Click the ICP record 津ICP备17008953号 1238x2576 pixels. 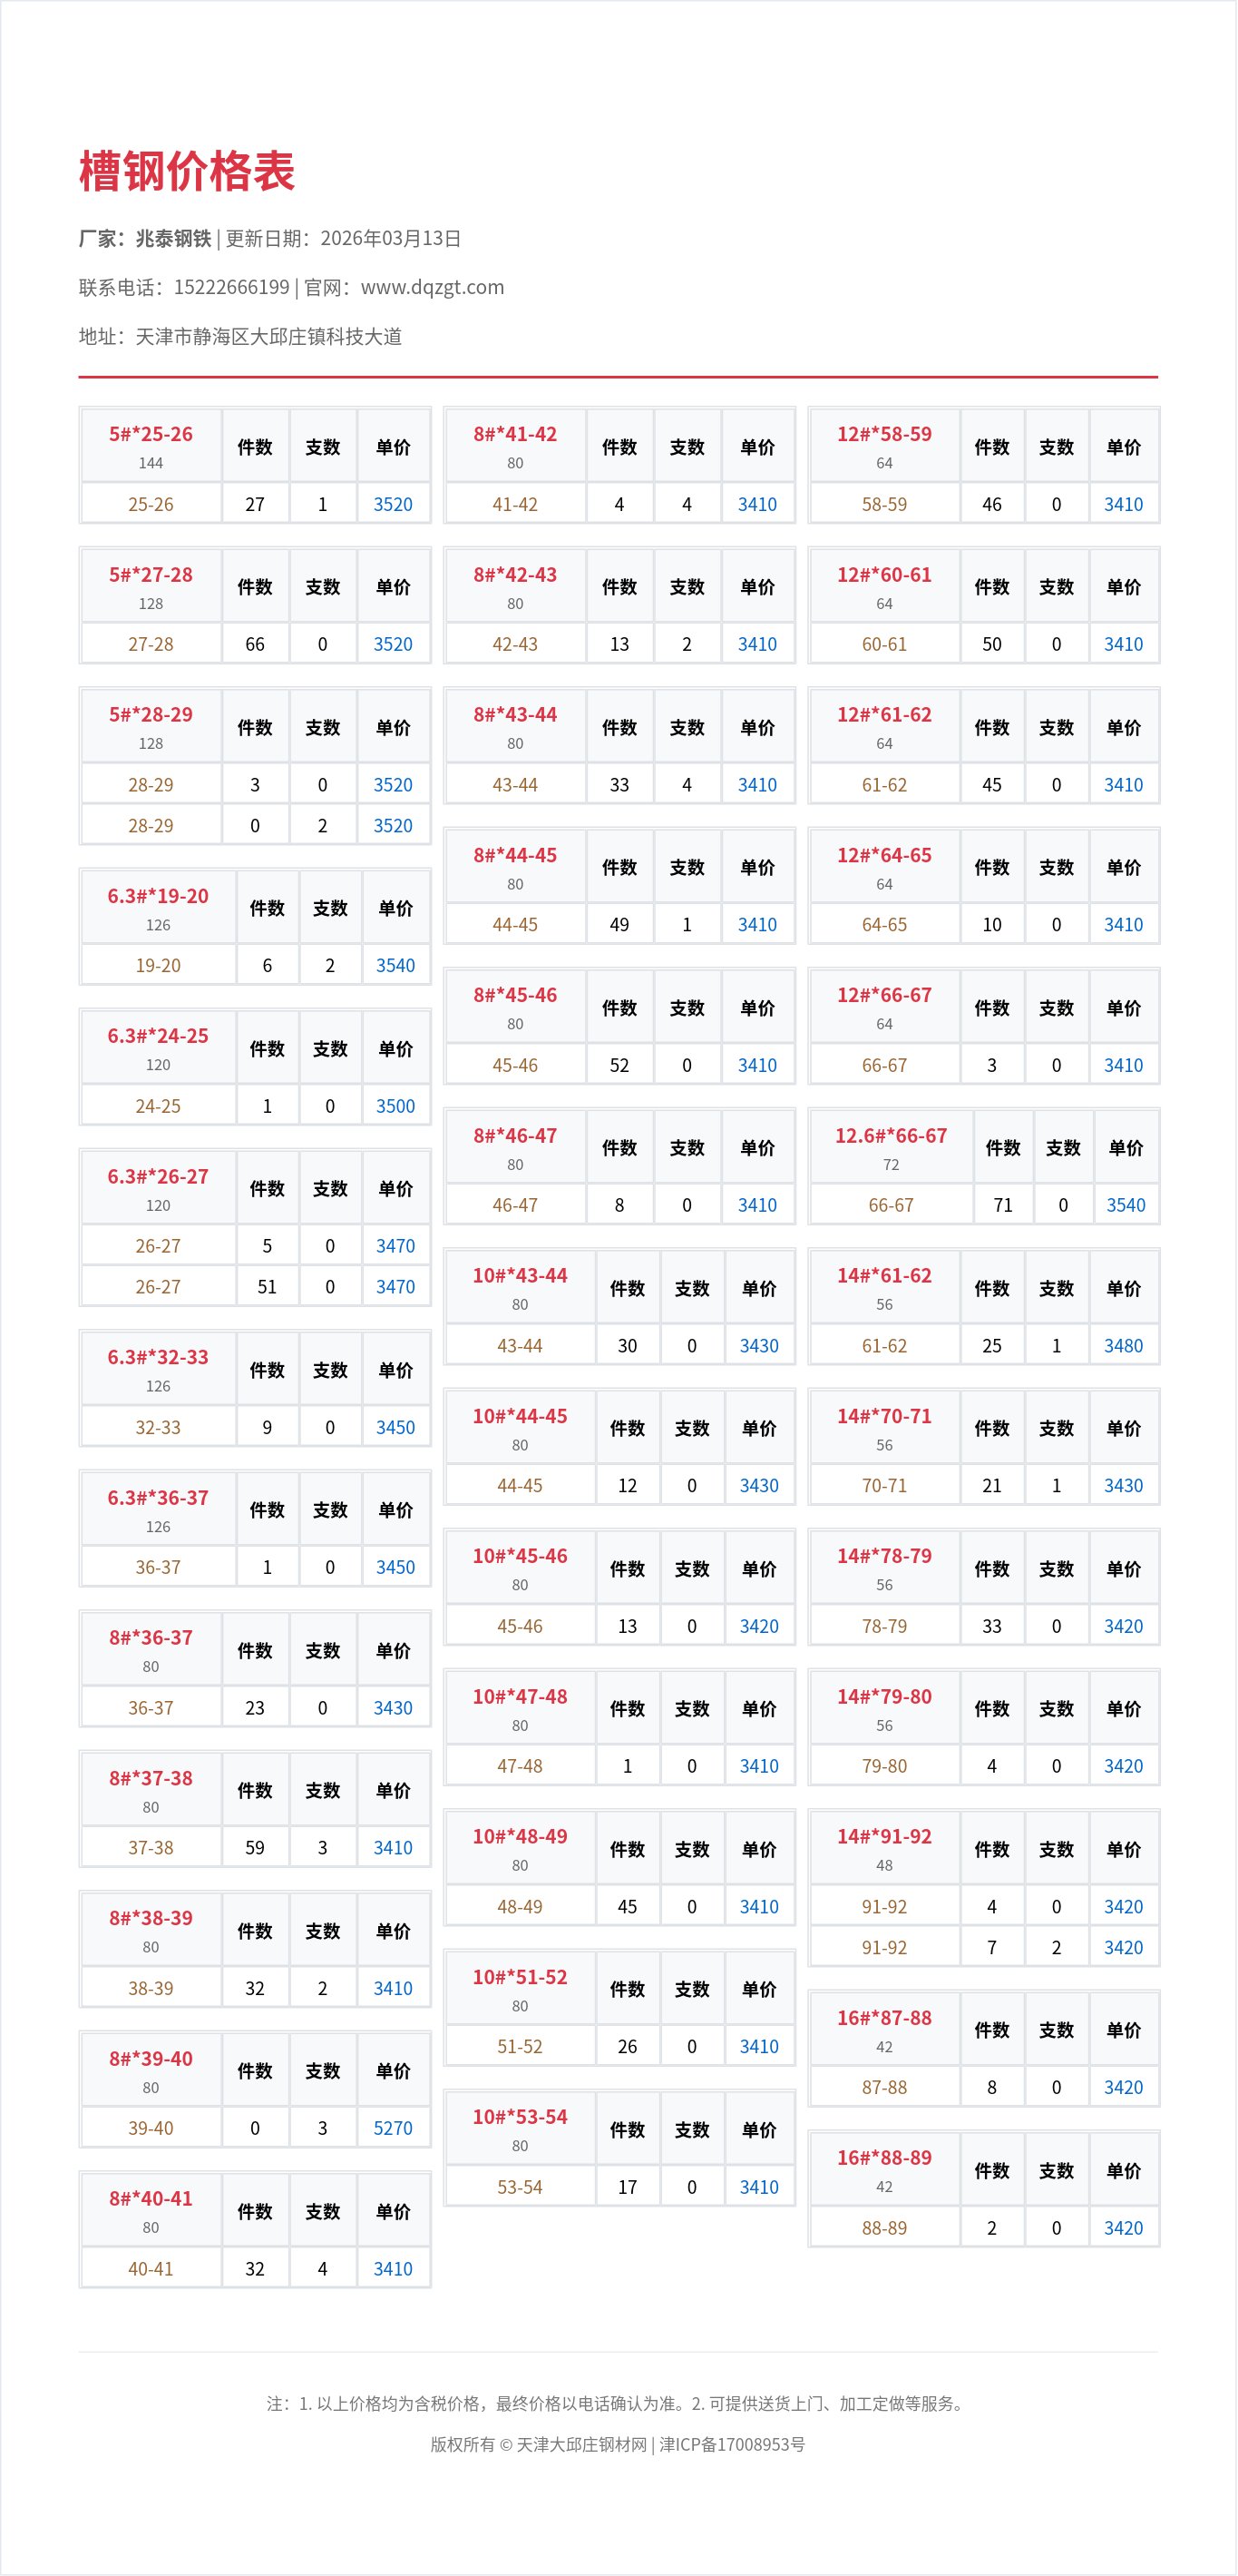coord(733,2444)
